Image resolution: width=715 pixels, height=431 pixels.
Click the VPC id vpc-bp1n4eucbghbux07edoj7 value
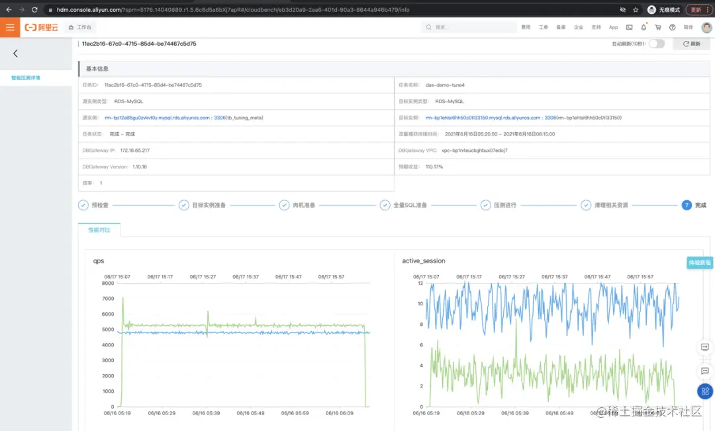point(474,150)
